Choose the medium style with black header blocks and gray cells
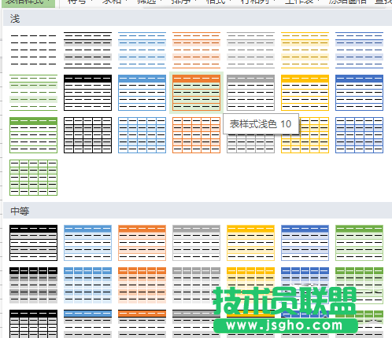The image size is (392, 338). [33, 285]
